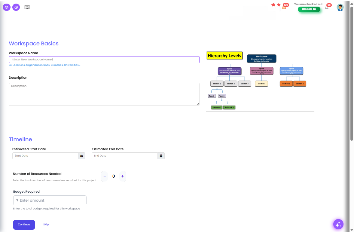The image size is (354, 232).
Task: Click the purple clock icon
Action: (16, 7)
